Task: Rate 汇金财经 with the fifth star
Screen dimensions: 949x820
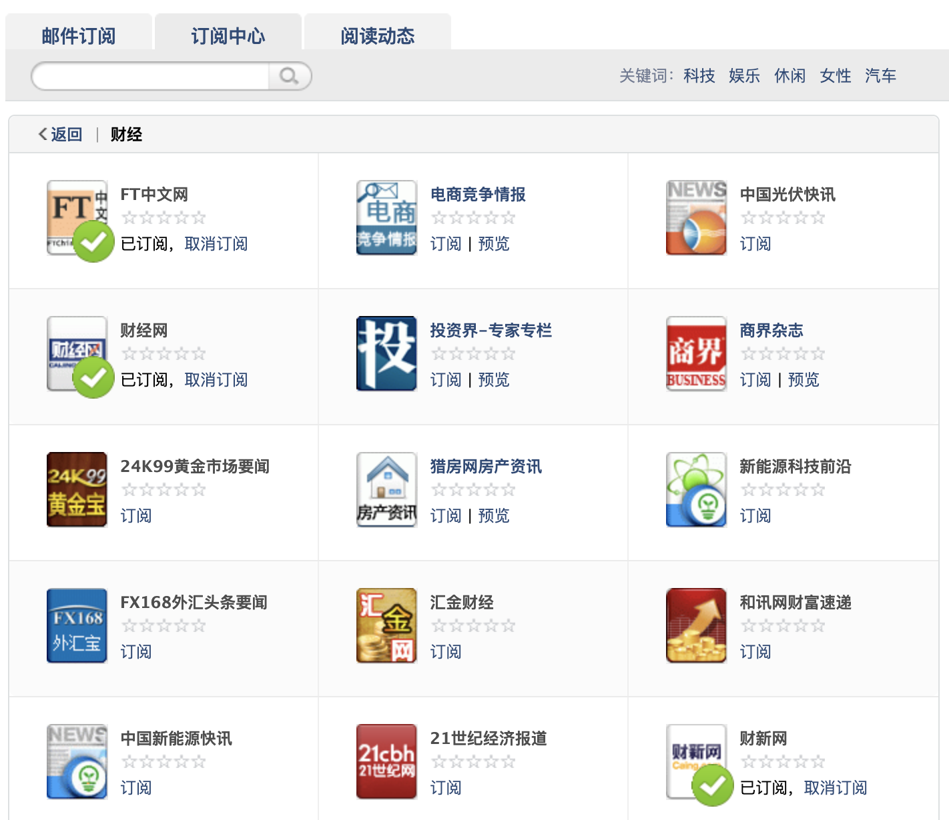Action: point(509,626)
